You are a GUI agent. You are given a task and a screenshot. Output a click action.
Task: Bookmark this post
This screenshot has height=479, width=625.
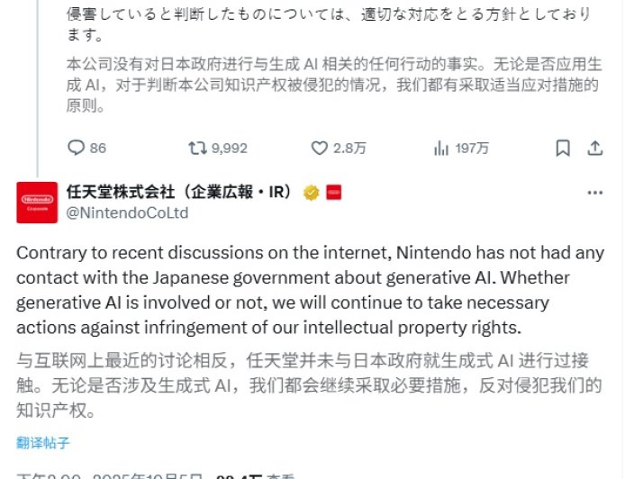point(563,148)
